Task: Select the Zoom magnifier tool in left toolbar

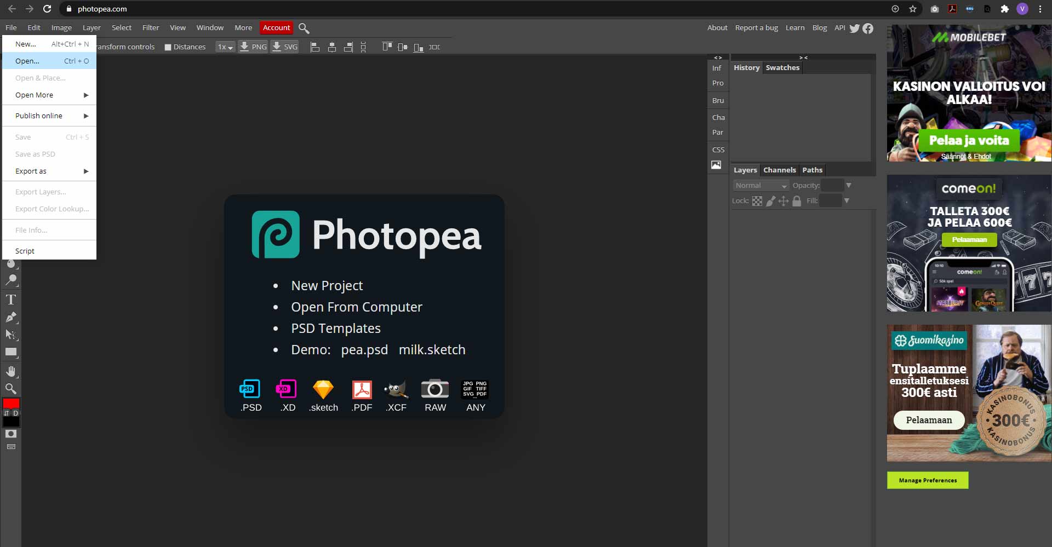Action: (x=11, y=389)
